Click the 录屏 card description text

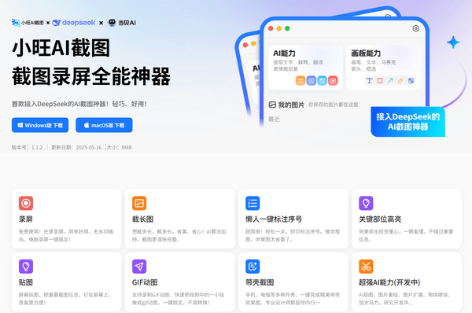(x=66, y=235)
